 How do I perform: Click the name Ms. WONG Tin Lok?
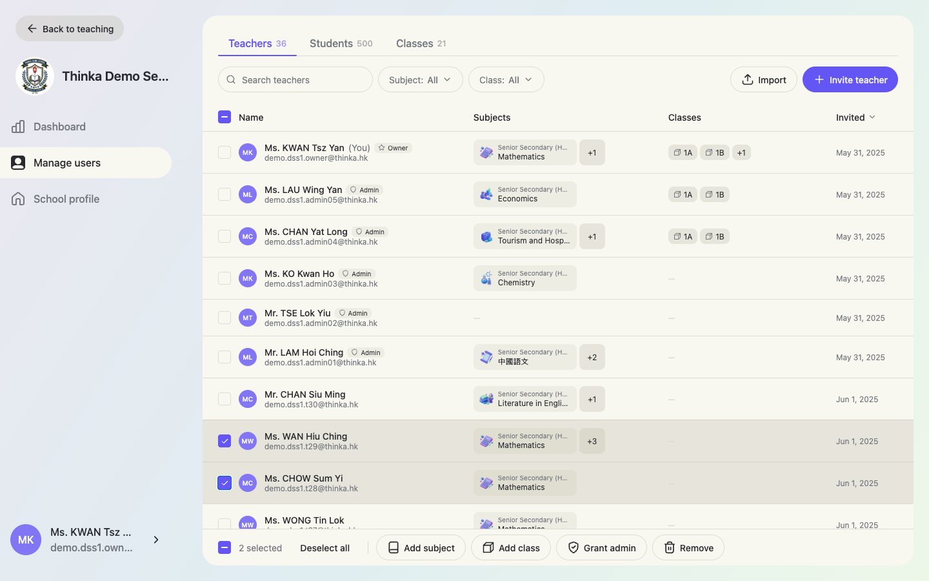tap(305, 520)
